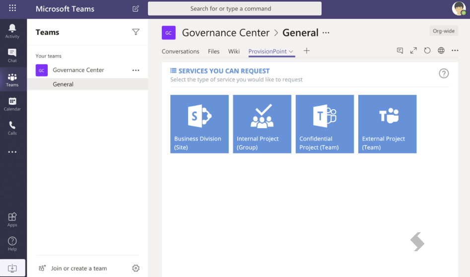Request Internal Project (Group) service
The width and height of the screenshot is (470, 277).
(x=262, y=124)
